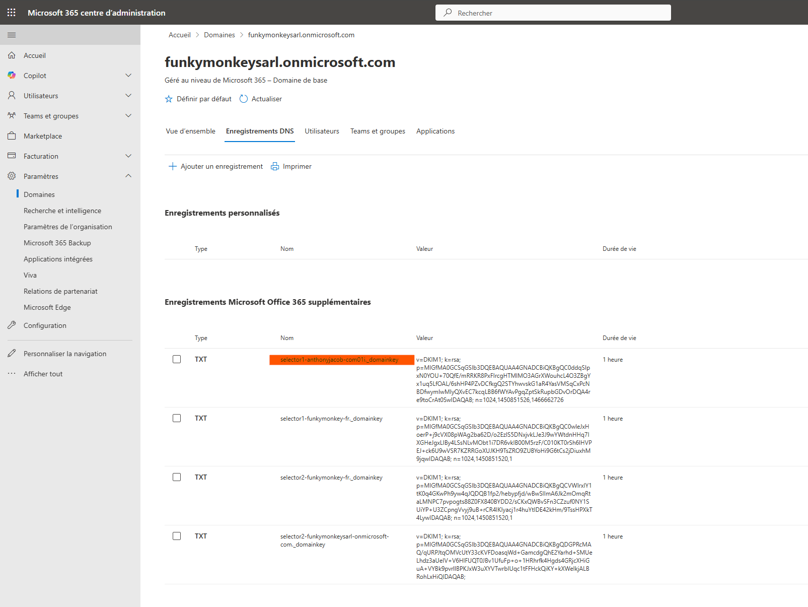
Task: Click the pencil icon for Personnaliser la navigation
Action: pos(12,354)
